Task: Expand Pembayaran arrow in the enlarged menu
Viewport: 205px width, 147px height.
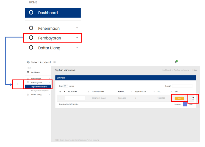Action: (77, 38)
